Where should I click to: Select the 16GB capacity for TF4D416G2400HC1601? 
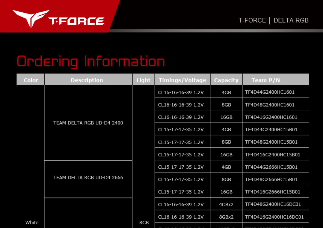[x=226, y=117]
